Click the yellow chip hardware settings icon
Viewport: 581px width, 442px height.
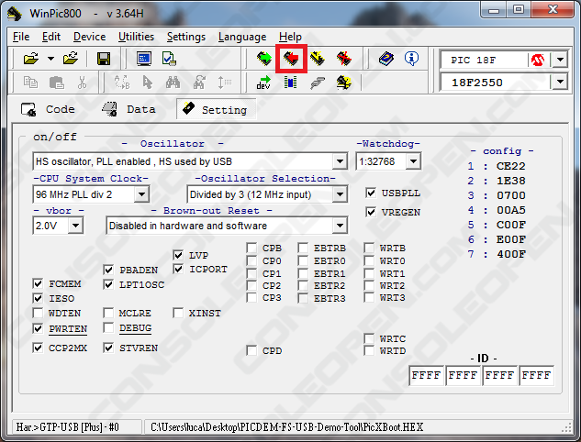344,83
